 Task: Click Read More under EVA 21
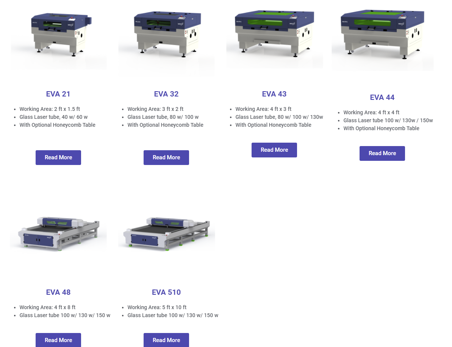[58, 157]
